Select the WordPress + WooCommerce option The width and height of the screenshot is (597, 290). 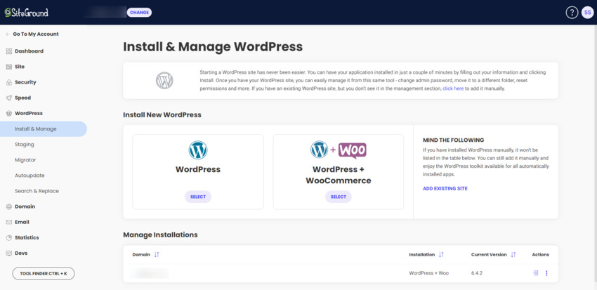pyautogui.click(x=339, y=197)
